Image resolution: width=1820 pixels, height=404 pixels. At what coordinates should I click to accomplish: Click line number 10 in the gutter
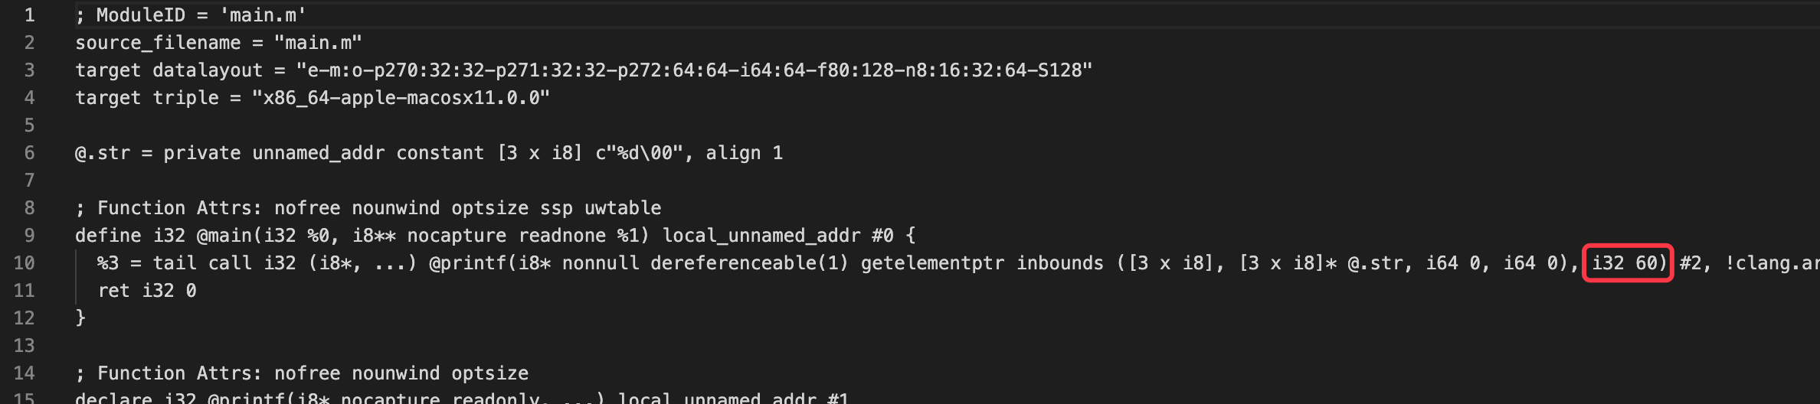(x=24, y=263)
